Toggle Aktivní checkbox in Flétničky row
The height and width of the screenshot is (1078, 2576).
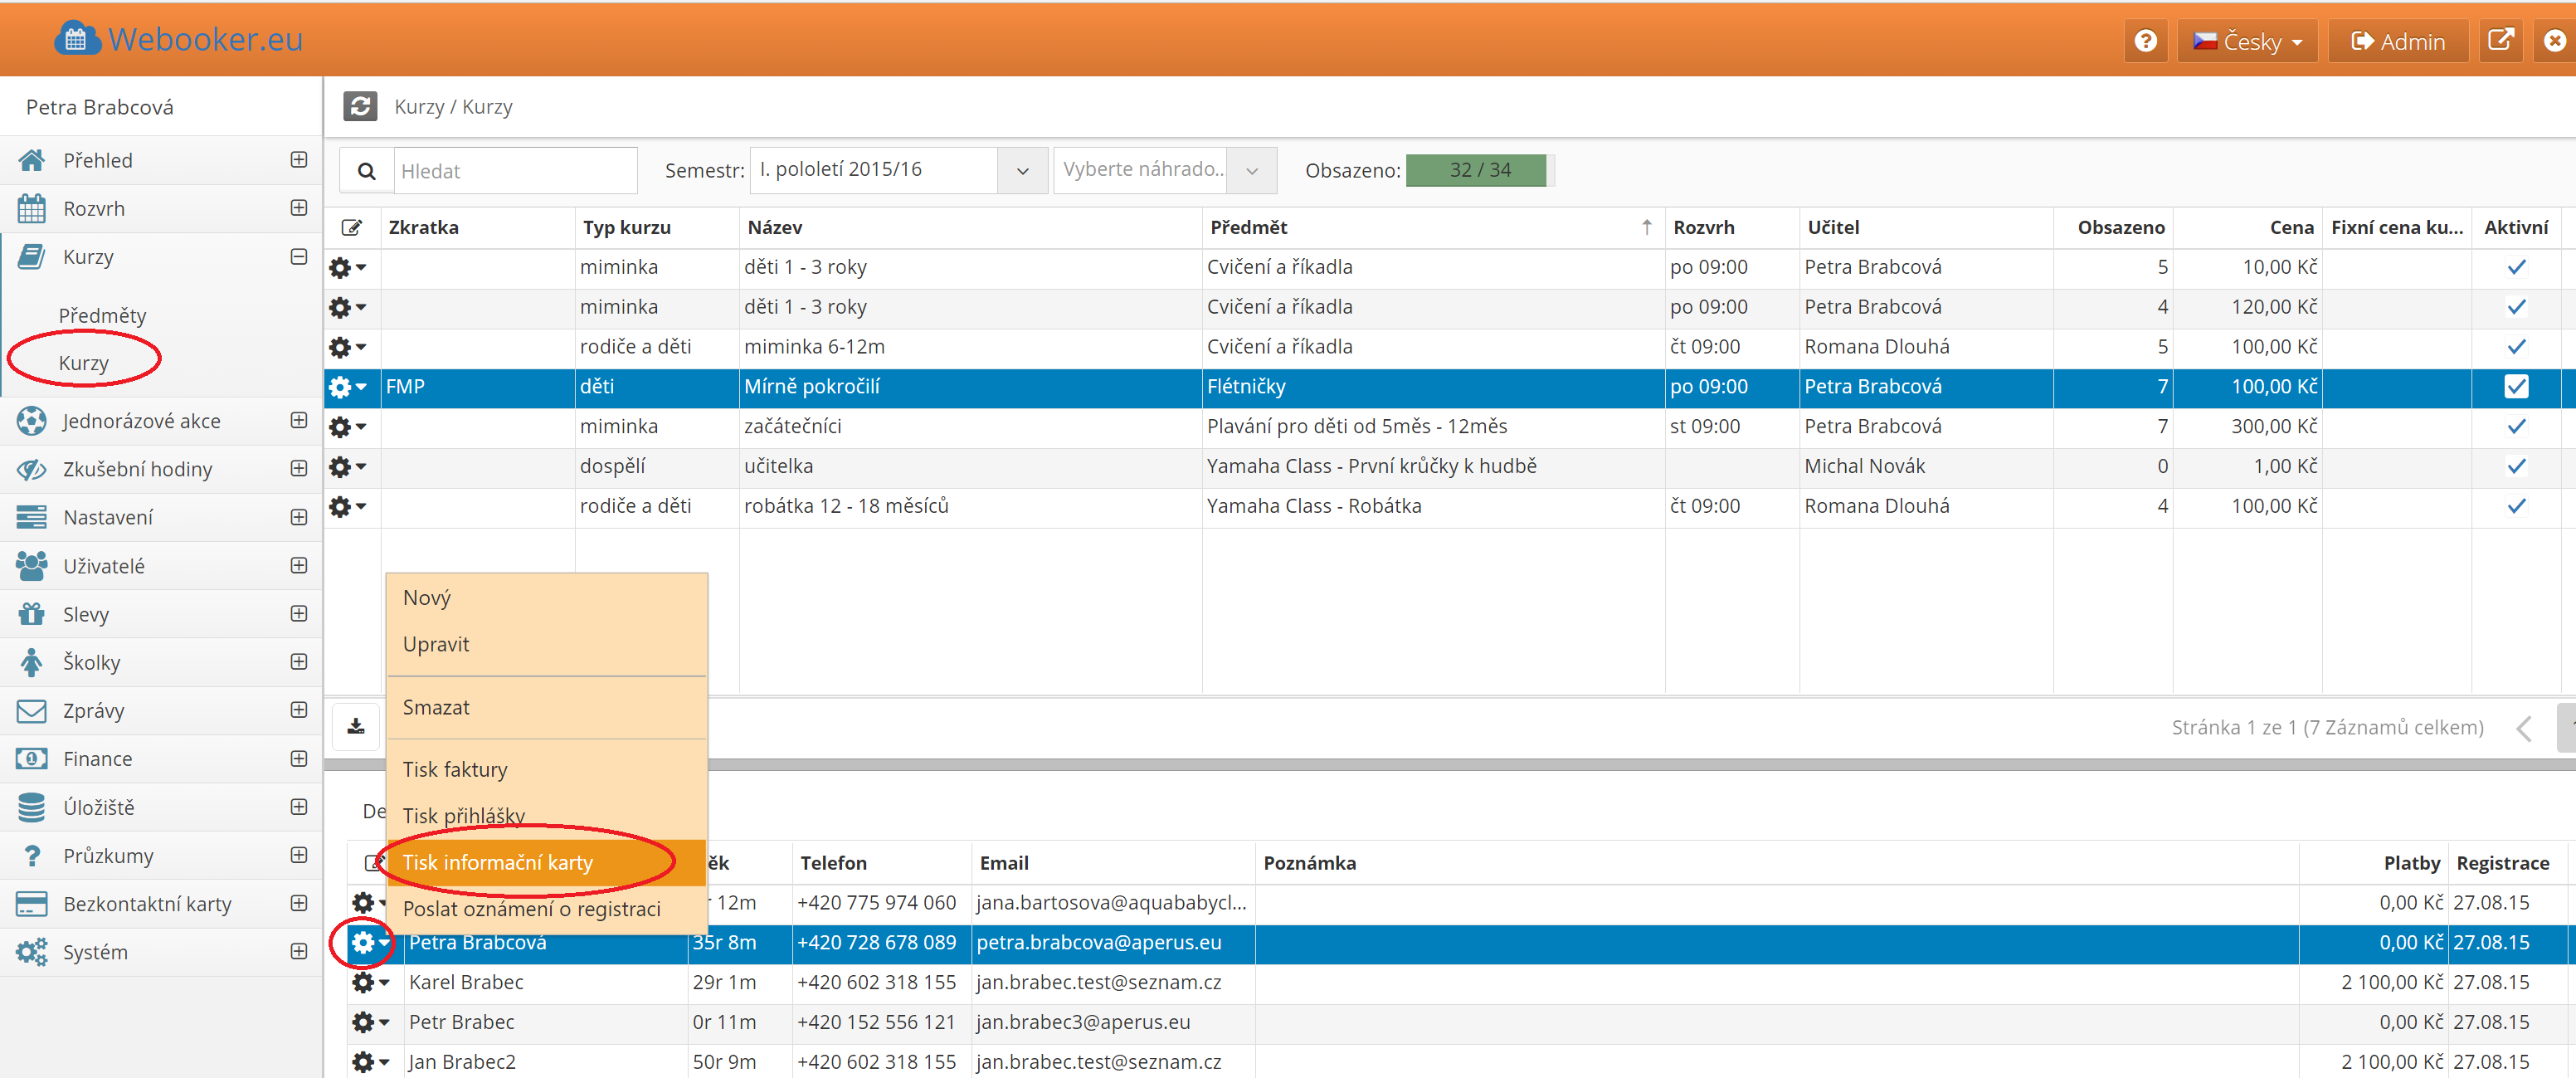[x=2516, y=387]
